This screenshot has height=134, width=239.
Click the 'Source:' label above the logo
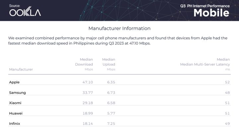tap(15, 6)
